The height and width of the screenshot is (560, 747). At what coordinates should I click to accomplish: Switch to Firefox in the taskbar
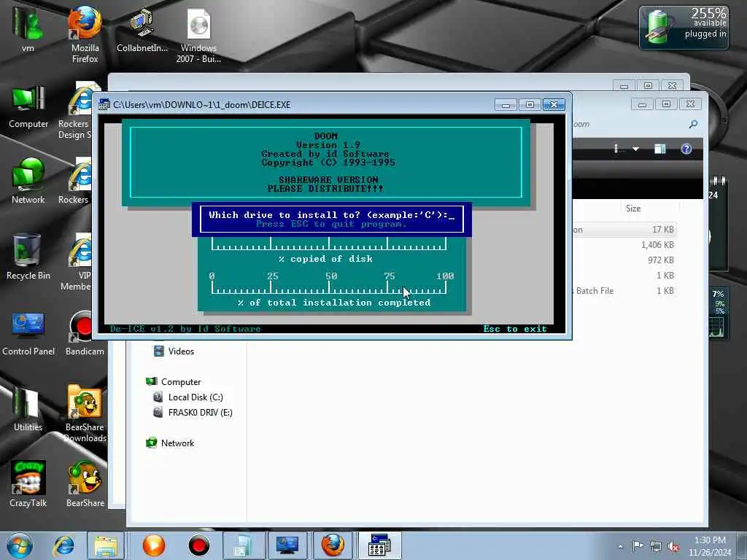tap(333, 545)
